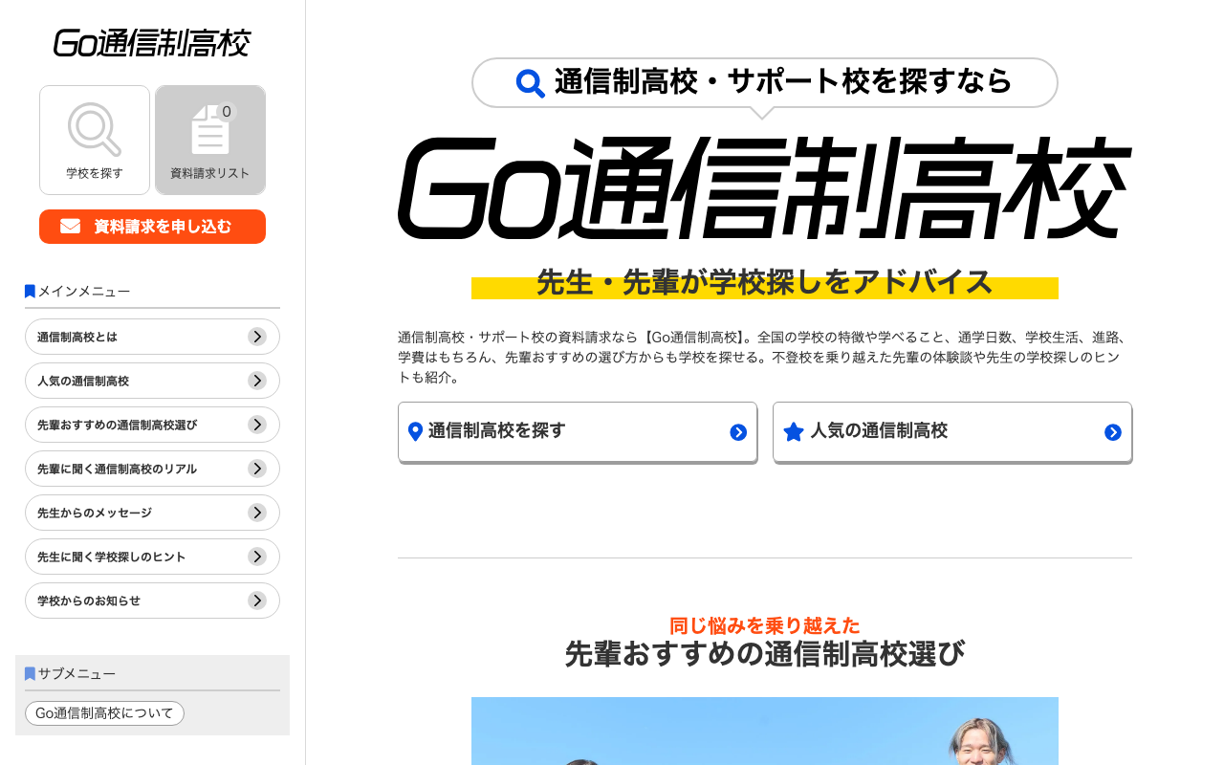Click the envelope icon on the orange button

pyautogui.click(x=69, y=226)
